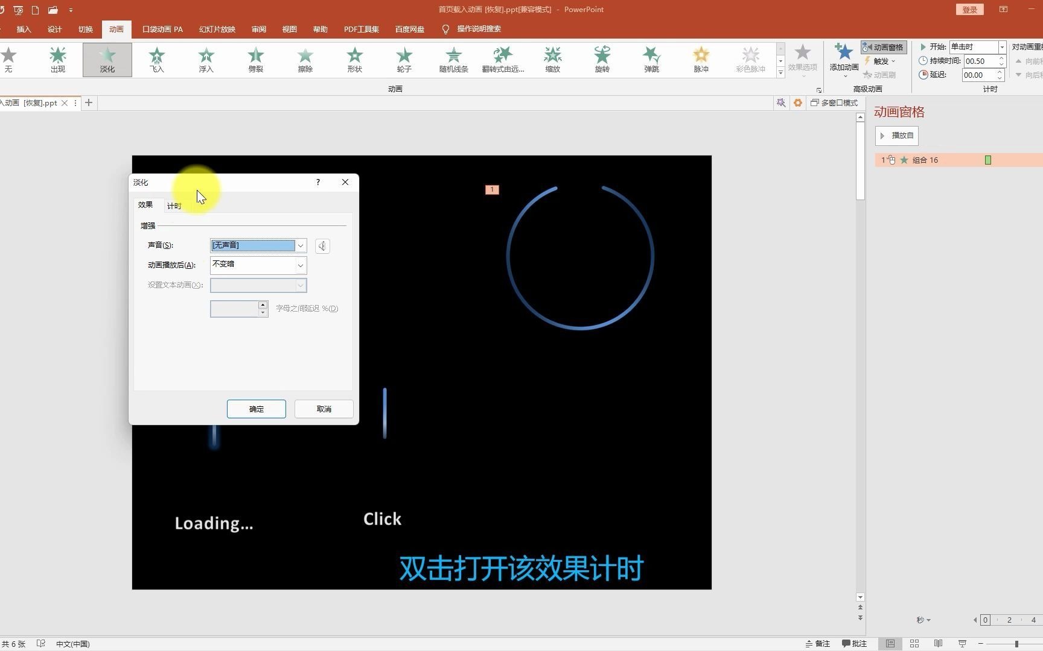This screenshot has height=651, width=1043.
Task: Click 播放自 in the animation pane
Action: 897,135
